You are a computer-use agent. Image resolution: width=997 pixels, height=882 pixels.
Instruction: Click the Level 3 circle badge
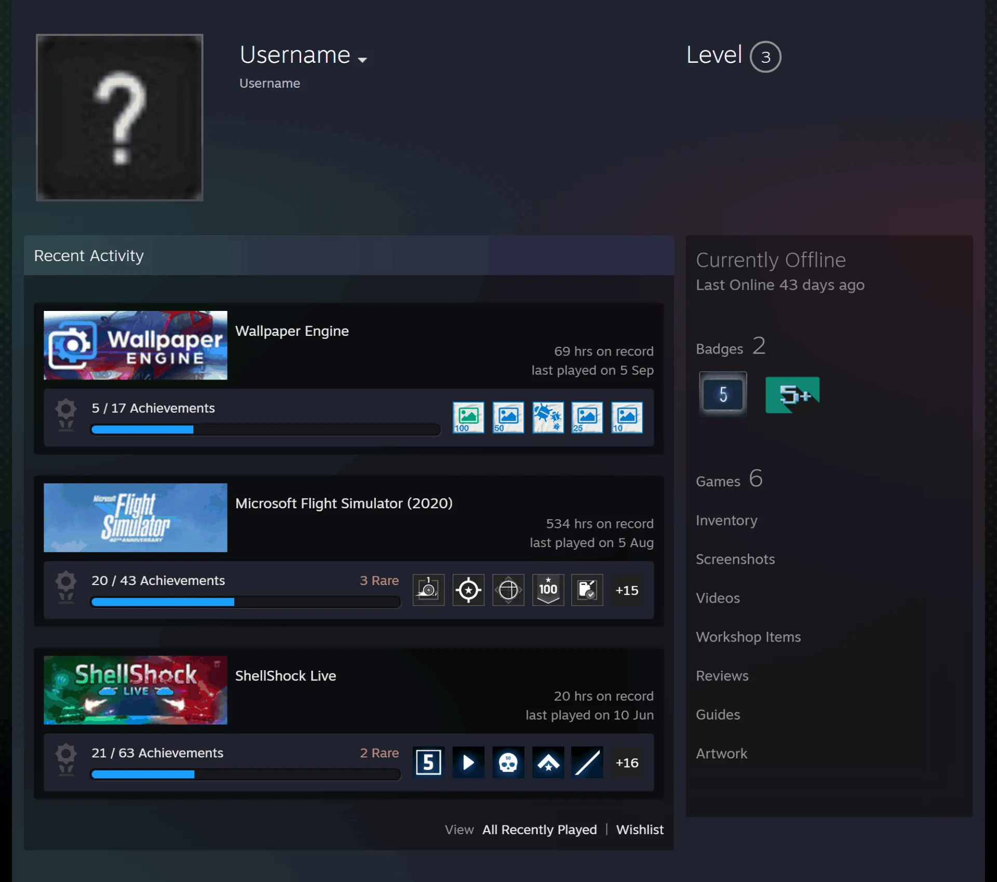pyautogui.click(x=765, y=57)
